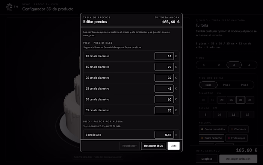Edit the 15 cm de diámetro price field
The image size is (263, 165).
(164, 67)
